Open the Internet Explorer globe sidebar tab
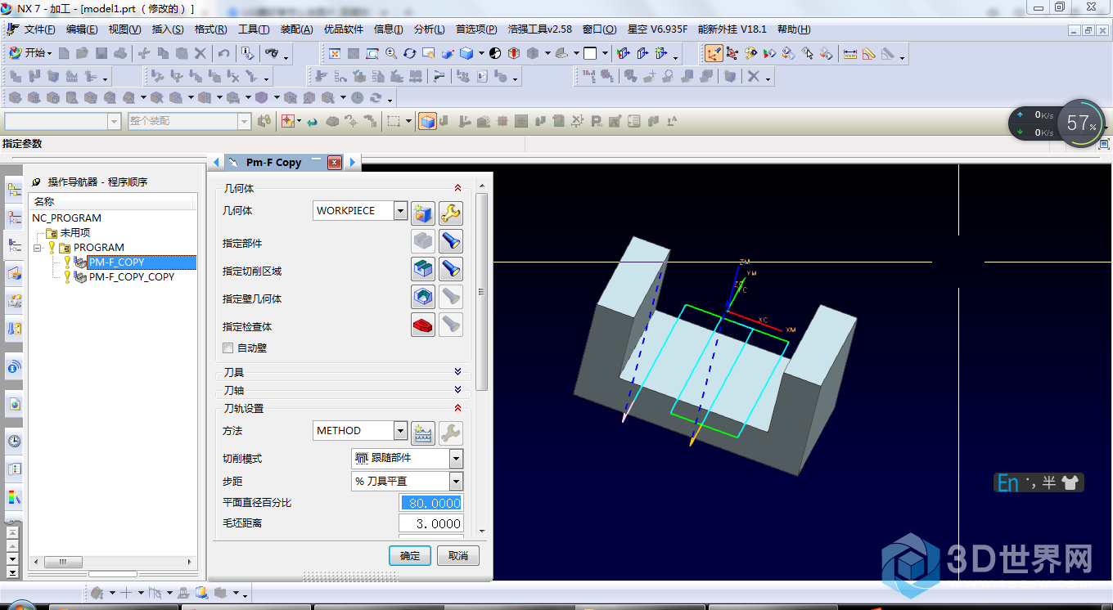 (x=14, y=404)
